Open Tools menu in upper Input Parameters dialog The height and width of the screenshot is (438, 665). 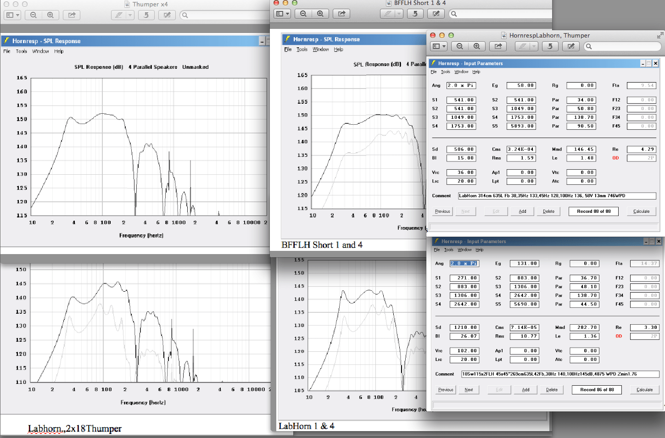pos(446,72)
